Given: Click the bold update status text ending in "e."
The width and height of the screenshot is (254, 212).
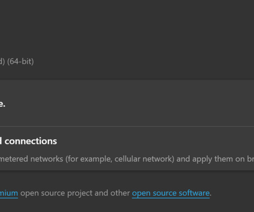Looking at the screenshot, I should (2, 104).
